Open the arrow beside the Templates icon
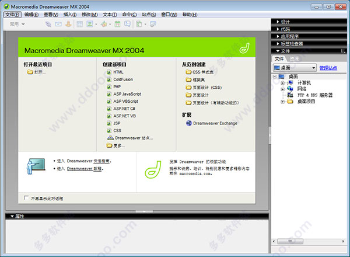 click(x=145, y=24)
